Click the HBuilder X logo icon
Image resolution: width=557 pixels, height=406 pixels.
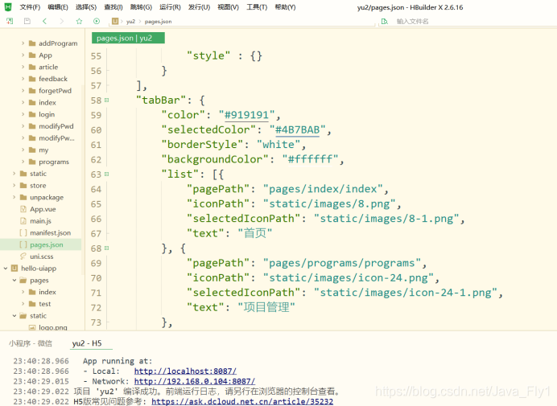click(8, 6)
